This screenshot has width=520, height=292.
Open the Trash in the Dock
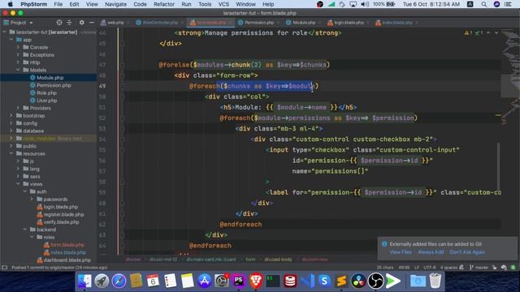pos(435,281)
